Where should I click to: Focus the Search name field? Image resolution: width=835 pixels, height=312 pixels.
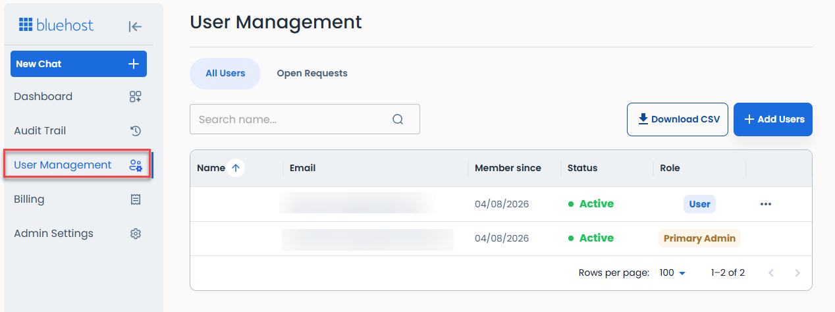coord(305,119)
